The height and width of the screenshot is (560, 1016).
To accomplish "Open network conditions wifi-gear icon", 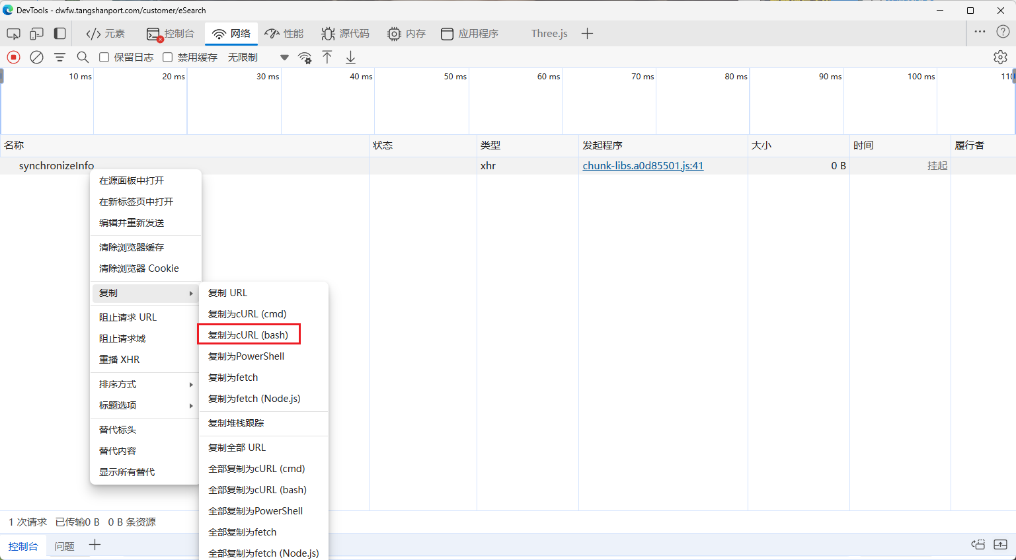I will (x=305, y=58).
